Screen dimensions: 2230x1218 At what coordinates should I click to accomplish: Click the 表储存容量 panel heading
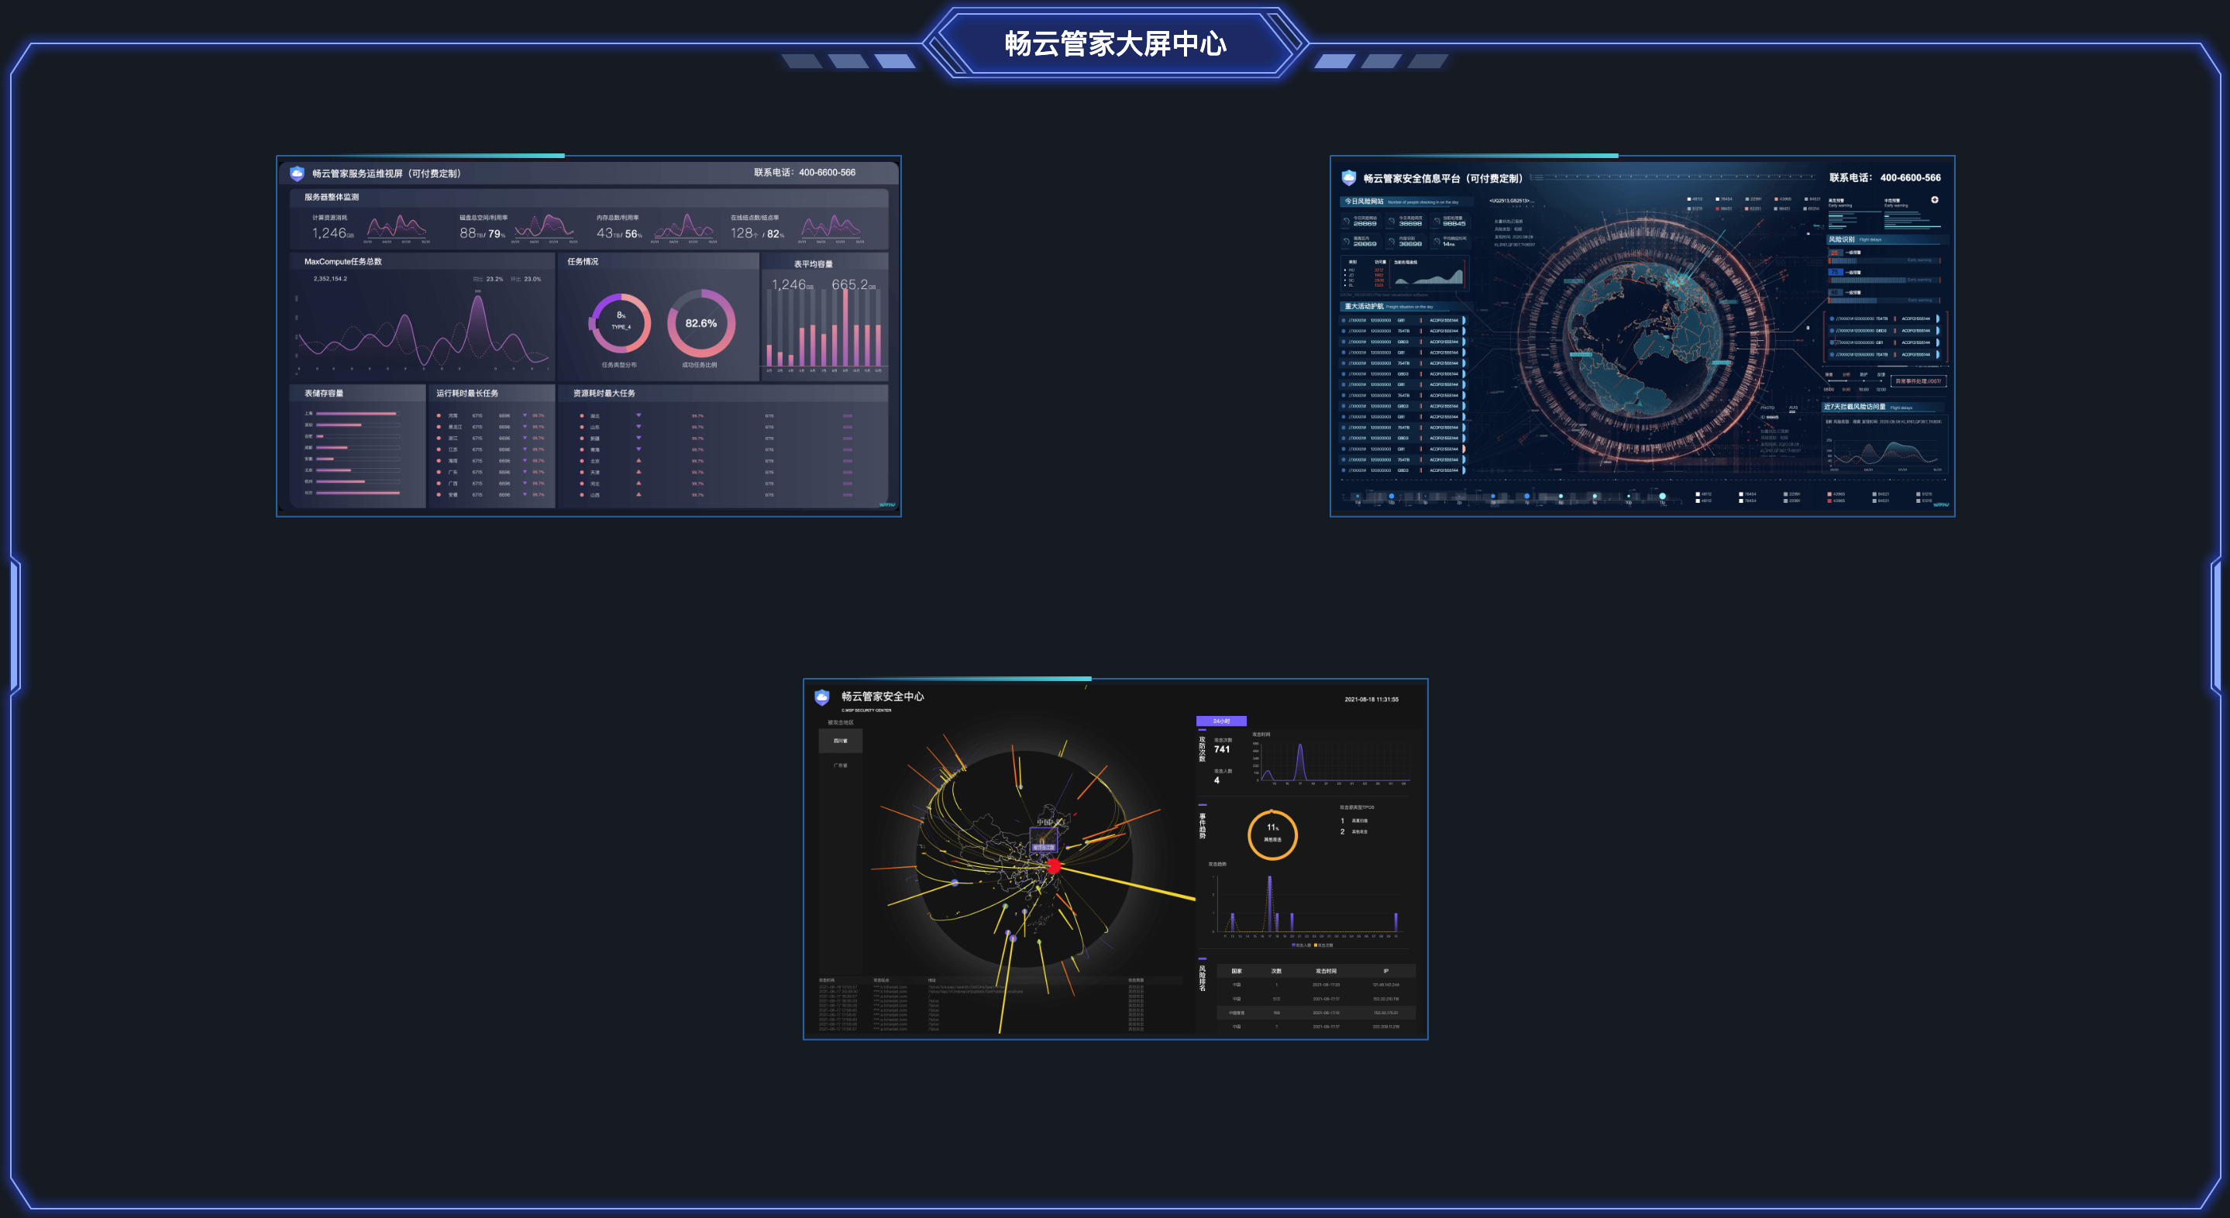tap(324, 393)
